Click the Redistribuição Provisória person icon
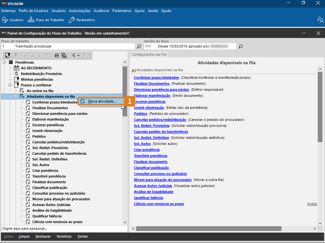Viewport: 325px width, 243px height. [x=17, y=74]
